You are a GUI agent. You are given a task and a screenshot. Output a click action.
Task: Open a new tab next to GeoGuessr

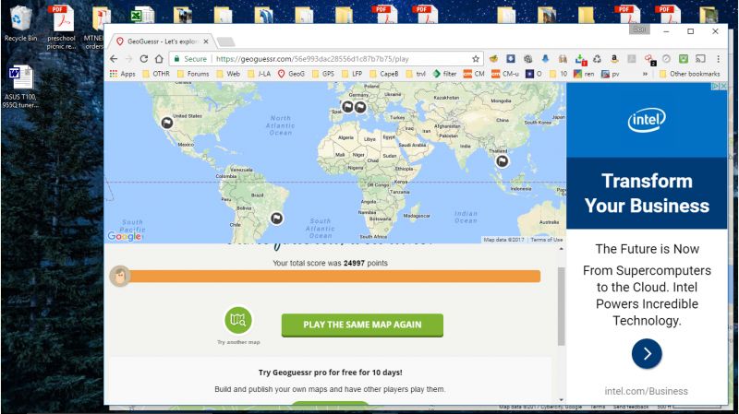[x=225, y=41]
